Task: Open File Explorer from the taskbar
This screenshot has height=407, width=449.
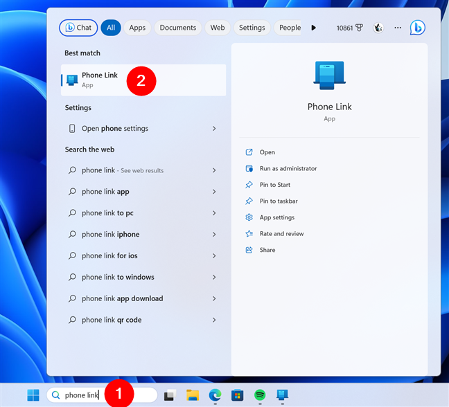Action: click(x=193, y=395)
